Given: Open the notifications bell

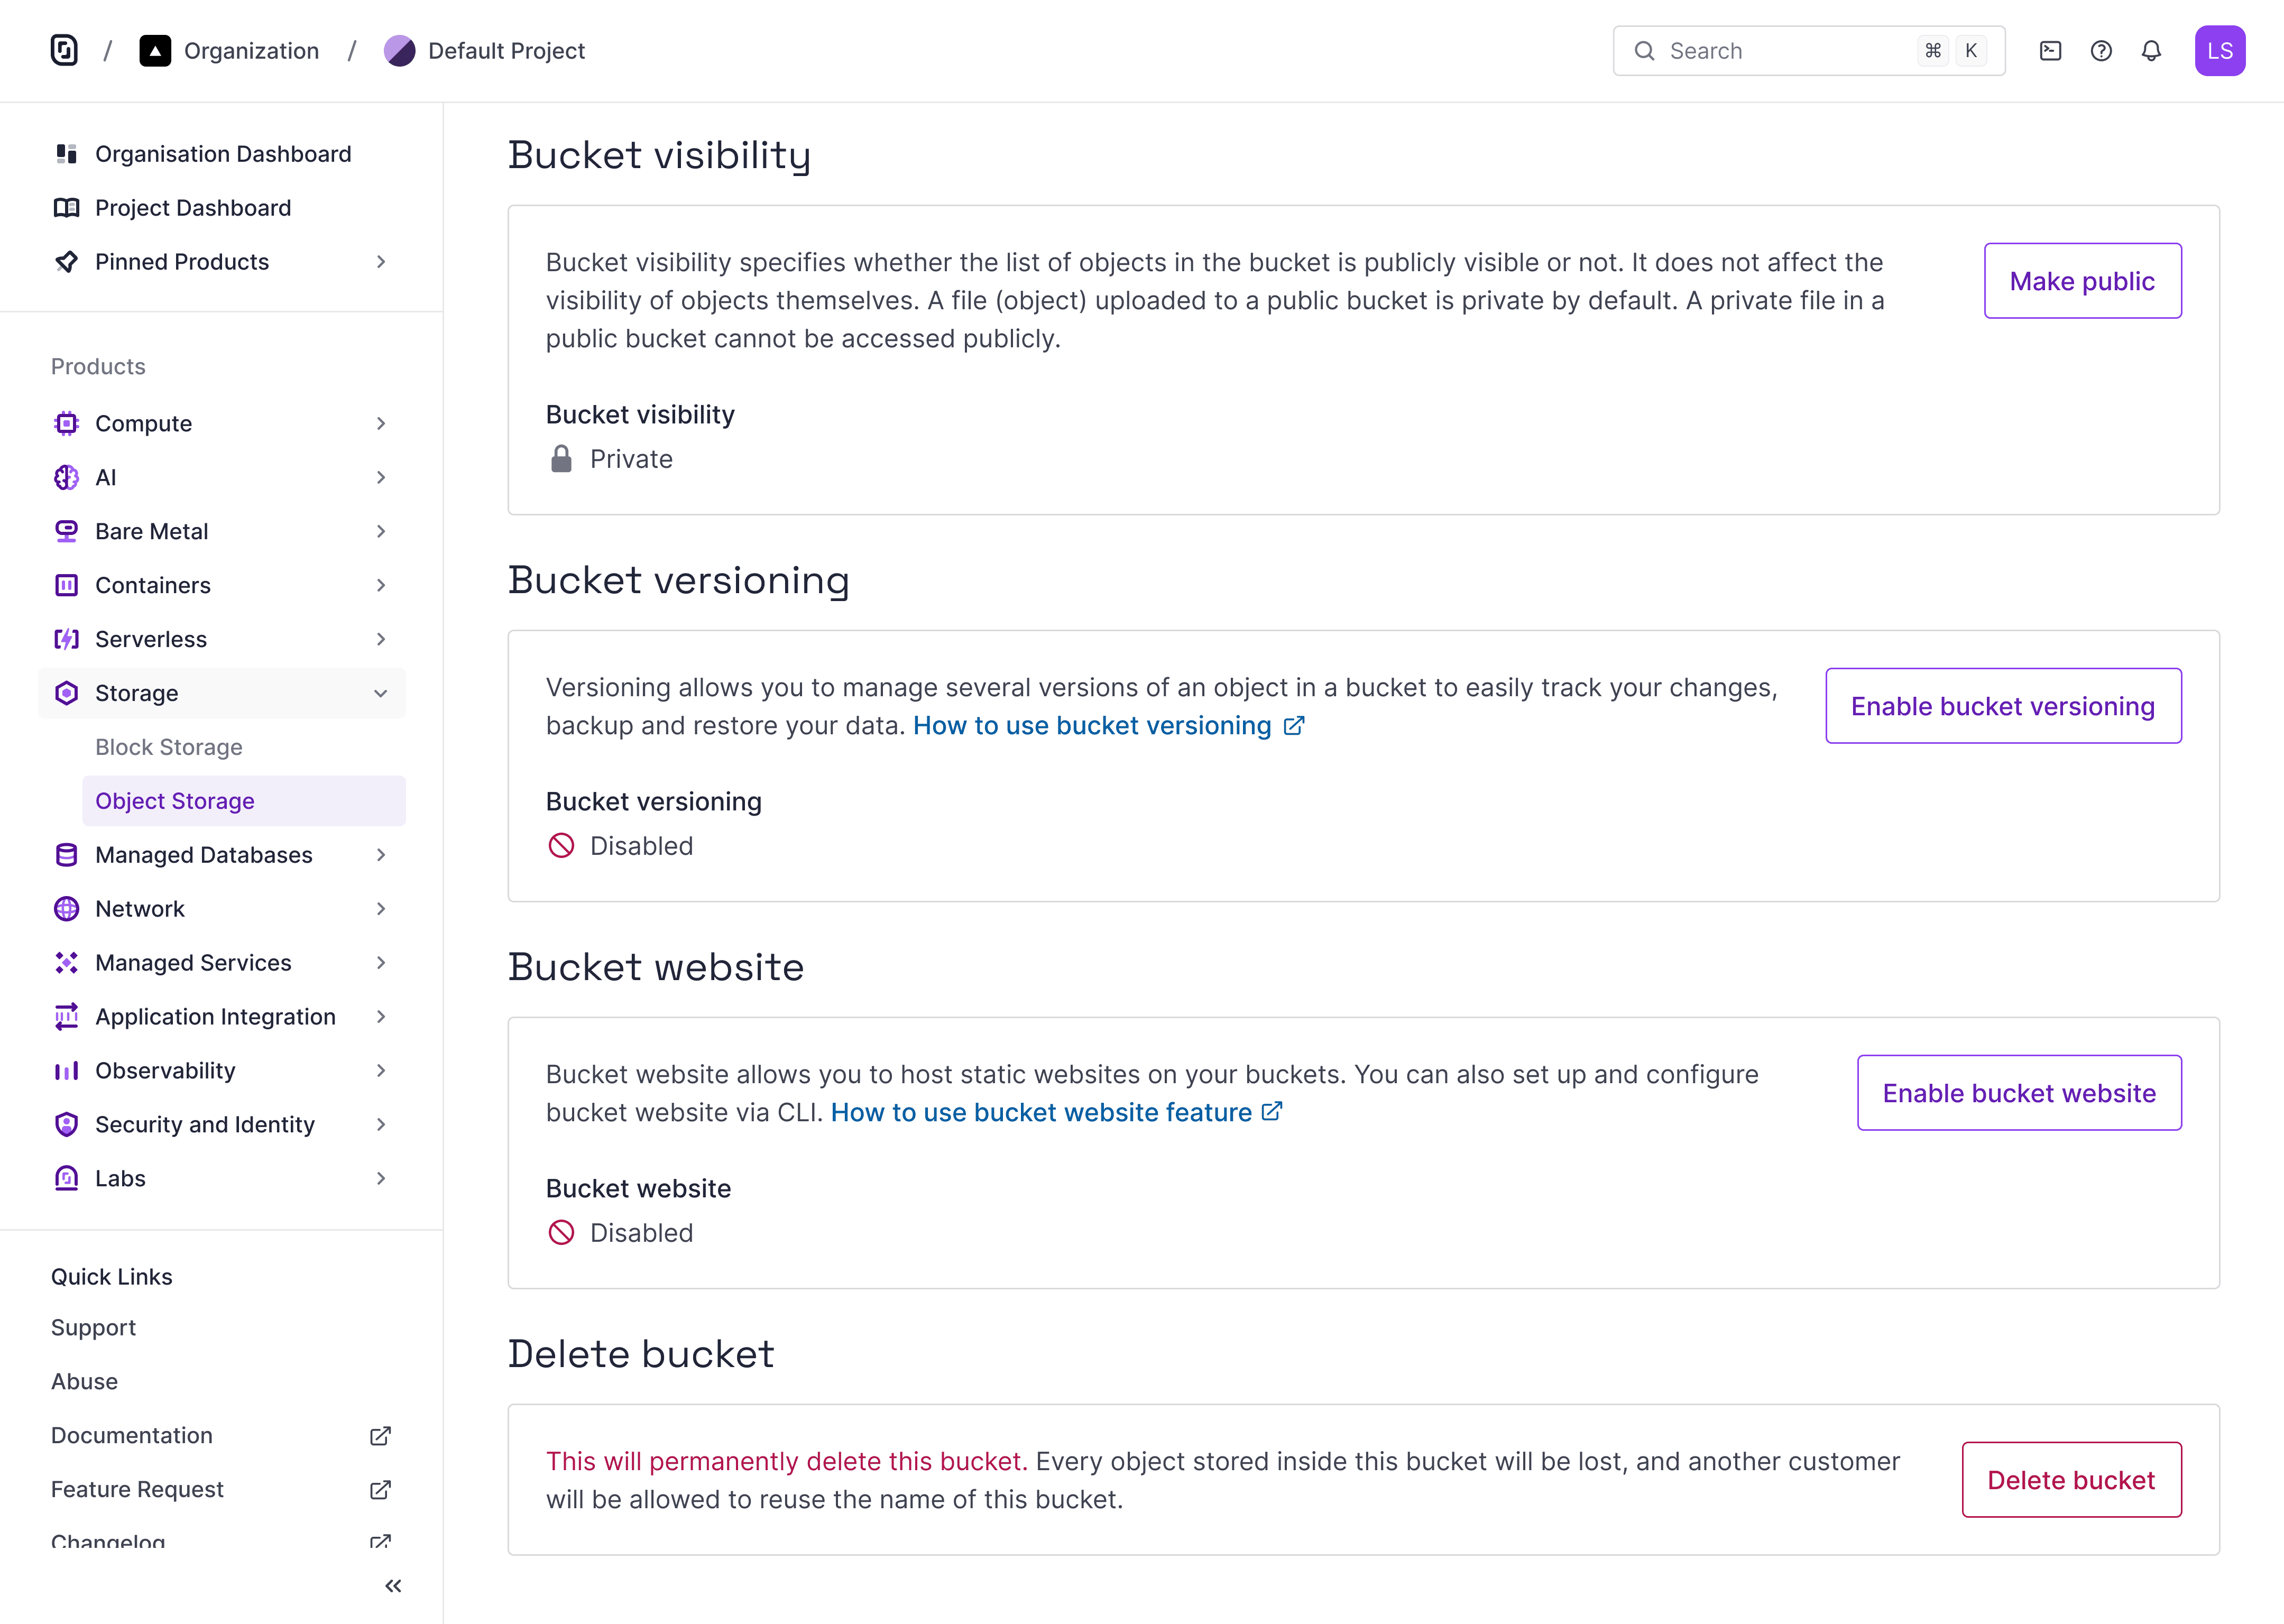Looking at the screenshot, I should (2151, 51).
